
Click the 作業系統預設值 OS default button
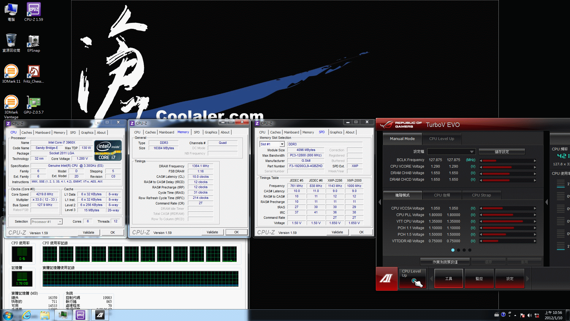tap(445, 262)
